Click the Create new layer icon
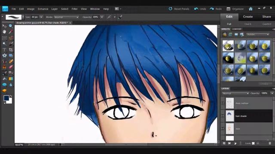Image resolution: width=275 pixels, height=154 pixels. click(224, 143)
